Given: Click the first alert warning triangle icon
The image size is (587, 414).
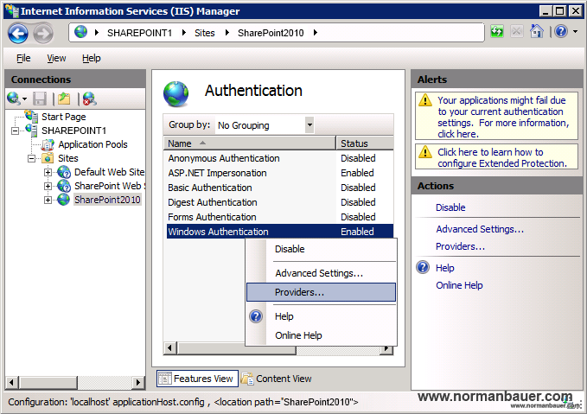Looking at the screenshot, I should (x=425, y=100).
